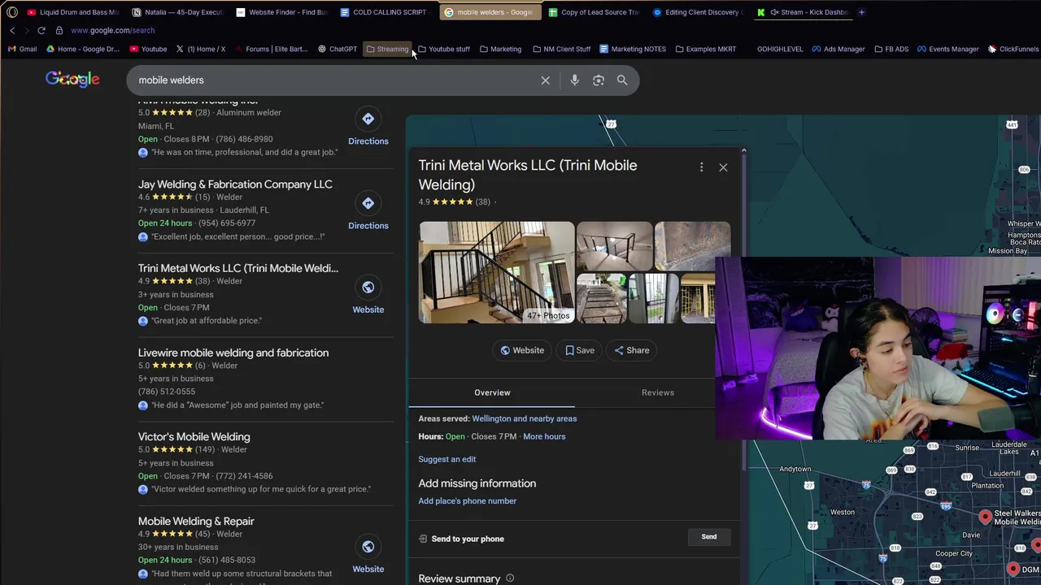The width and height of the screenshot is (1041, 585).
Task: Open the Marketing NOTES bookmark
Action: [x=633, y=49]
